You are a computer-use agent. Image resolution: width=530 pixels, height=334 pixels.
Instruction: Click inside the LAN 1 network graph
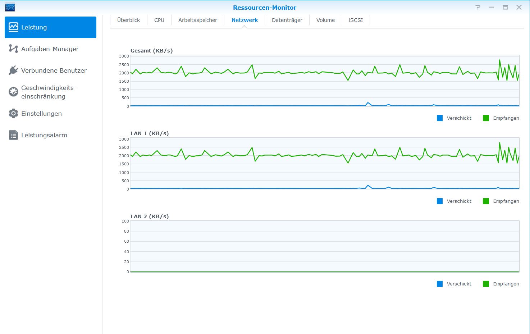click(325, 164)
